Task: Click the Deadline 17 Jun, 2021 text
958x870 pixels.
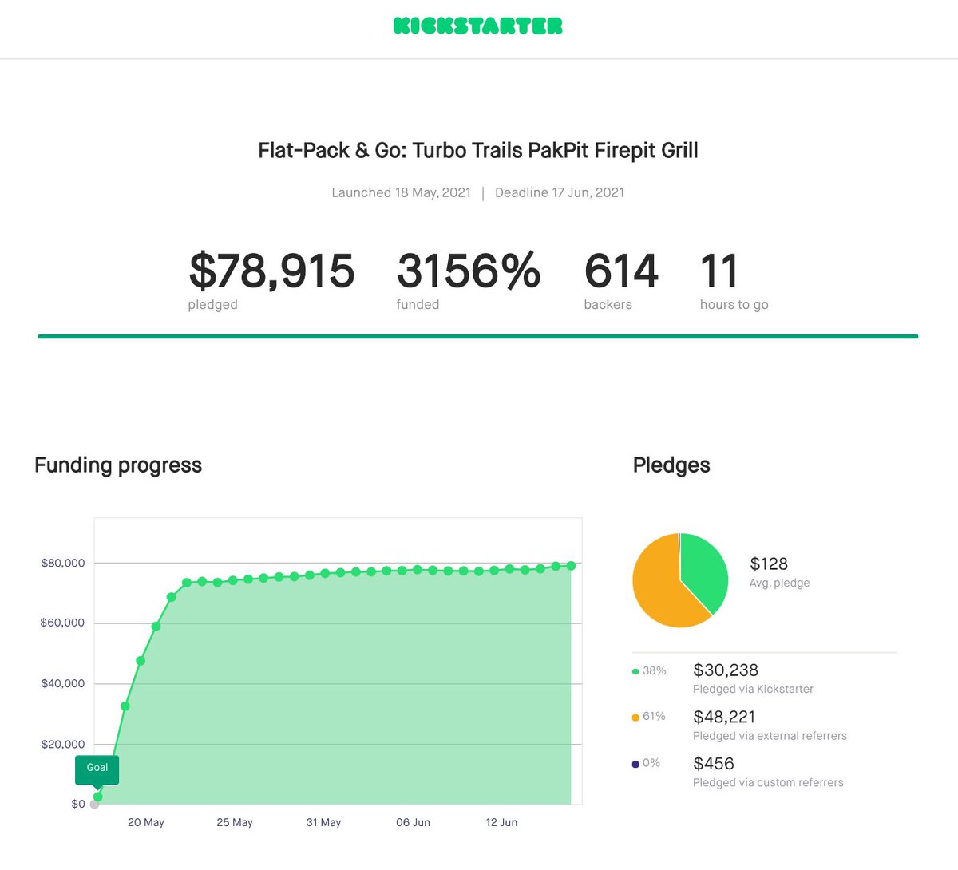Action: (x=560, y=192)
